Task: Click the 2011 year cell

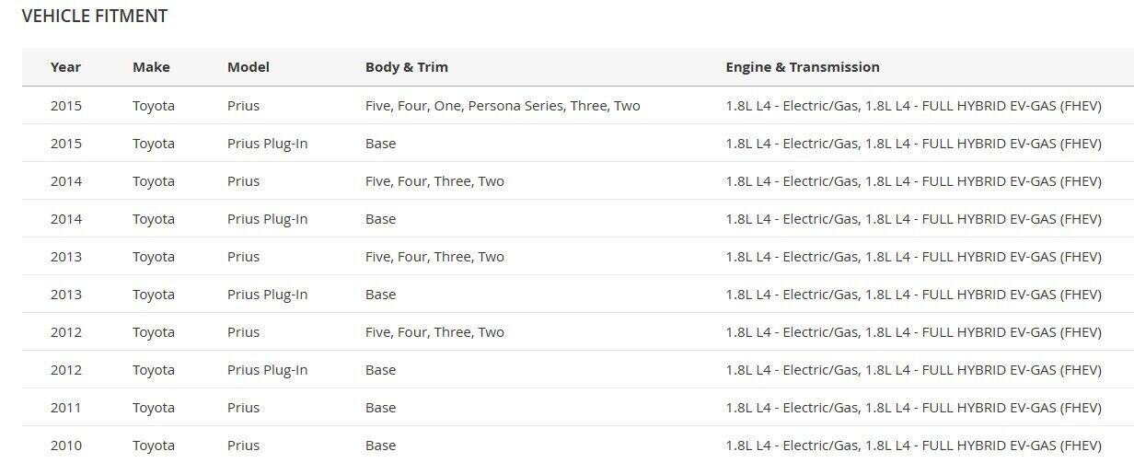Action: [x=66, y=408]
